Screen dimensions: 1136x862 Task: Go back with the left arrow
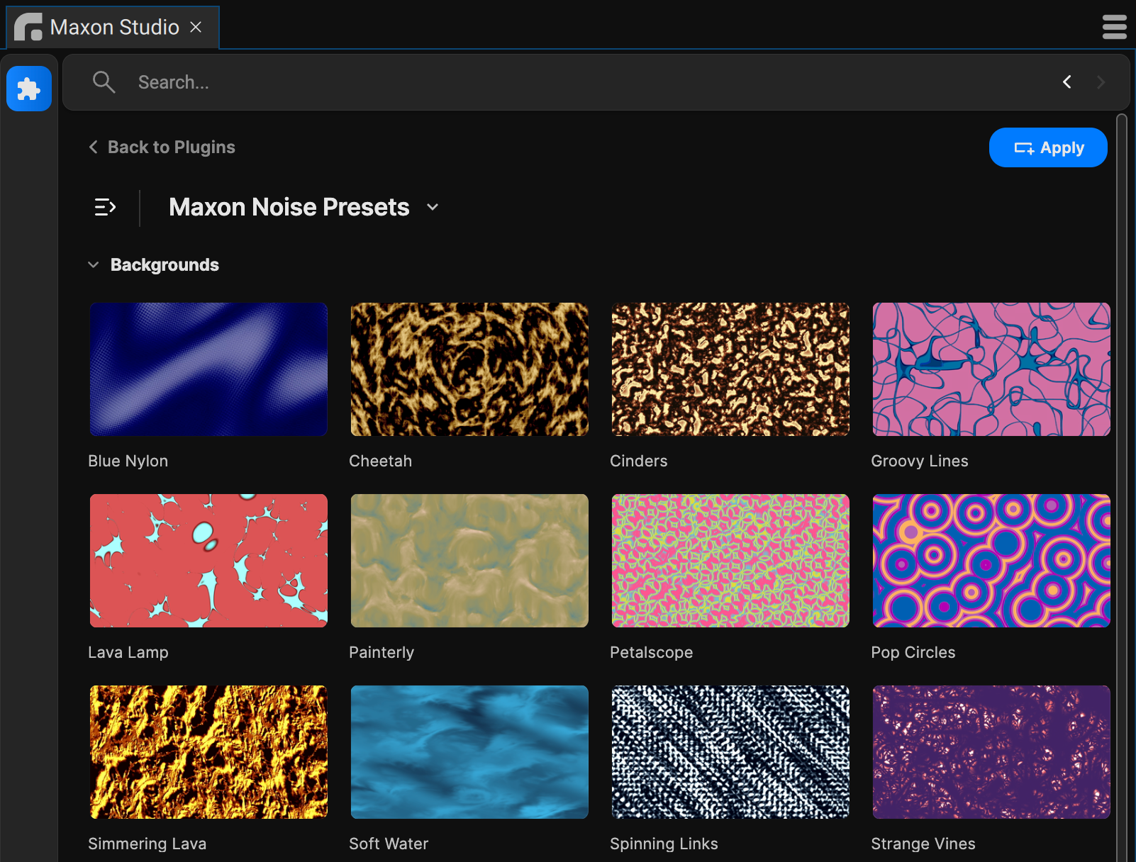tap(1067, 82)
